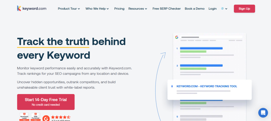Open the chat support bubble
The width and height of the screenshot is (271, 121).
(263, 113)
